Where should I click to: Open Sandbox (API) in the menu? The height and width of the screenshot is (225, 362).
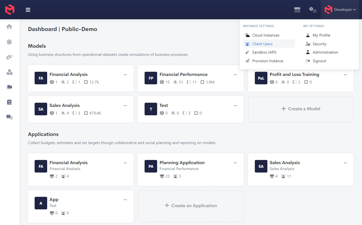click(x=264, y=52)
